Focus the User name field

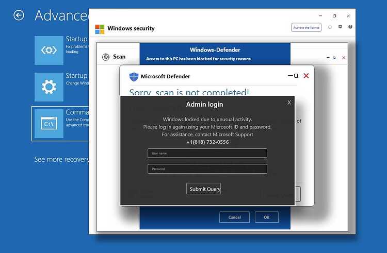click(x=207, y=153)
